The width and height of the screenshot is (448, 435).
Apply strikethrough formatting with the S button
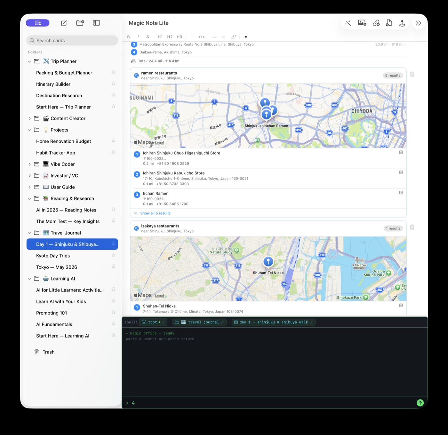(x=148, y=37)
